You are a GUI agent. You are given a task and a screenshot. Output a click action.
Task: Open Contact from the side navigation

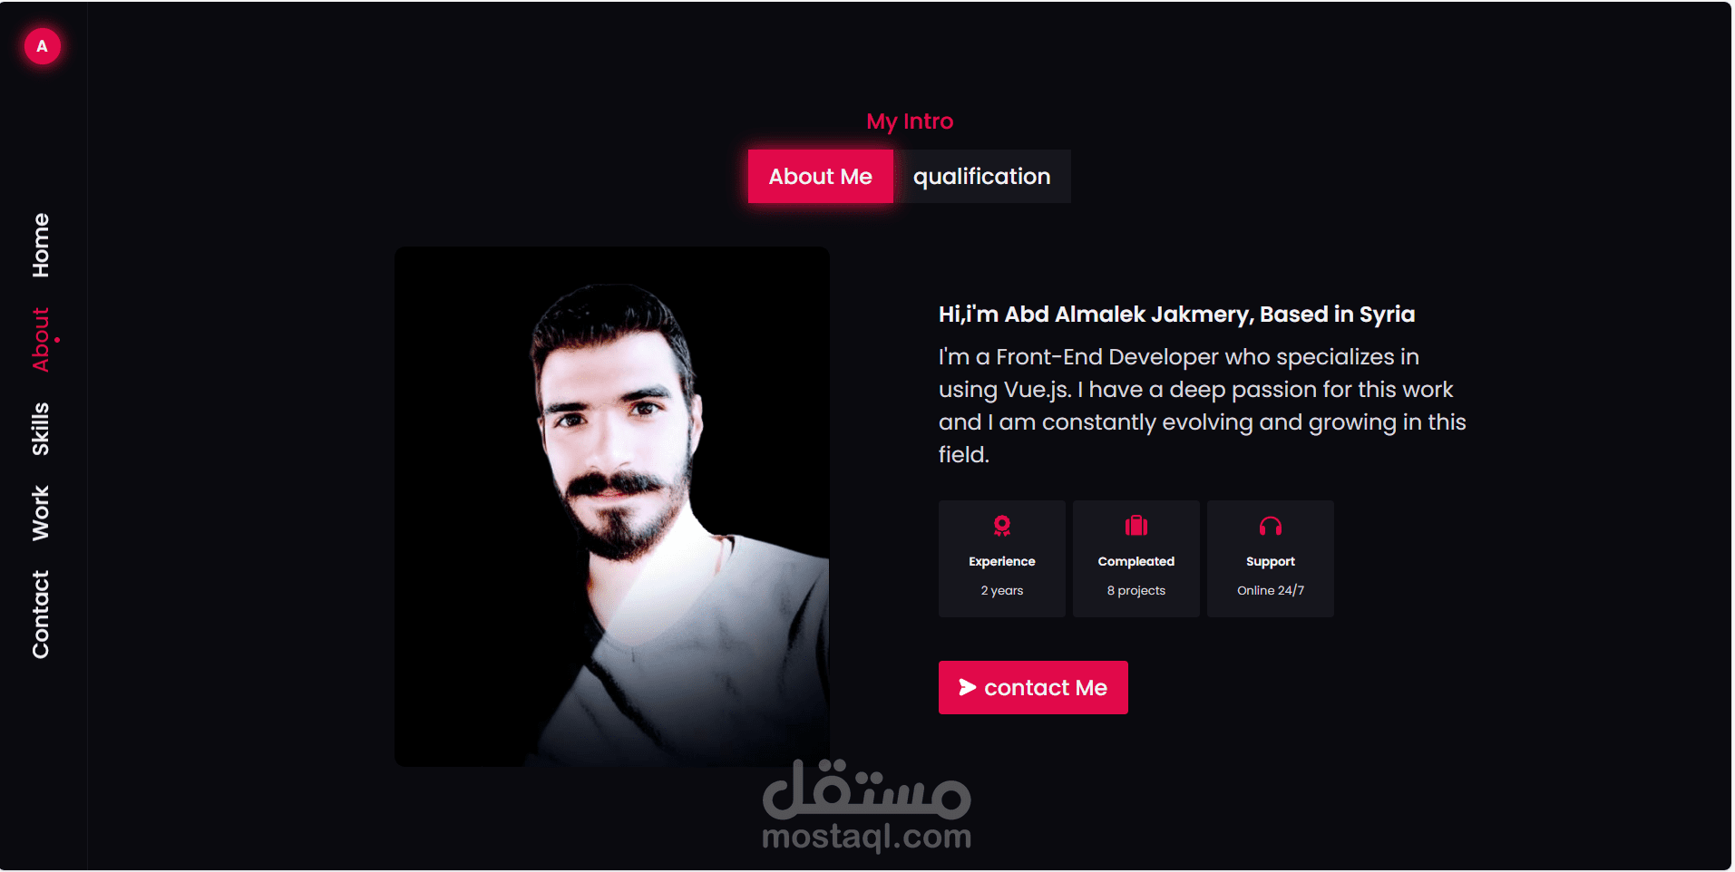click(41, 614)
